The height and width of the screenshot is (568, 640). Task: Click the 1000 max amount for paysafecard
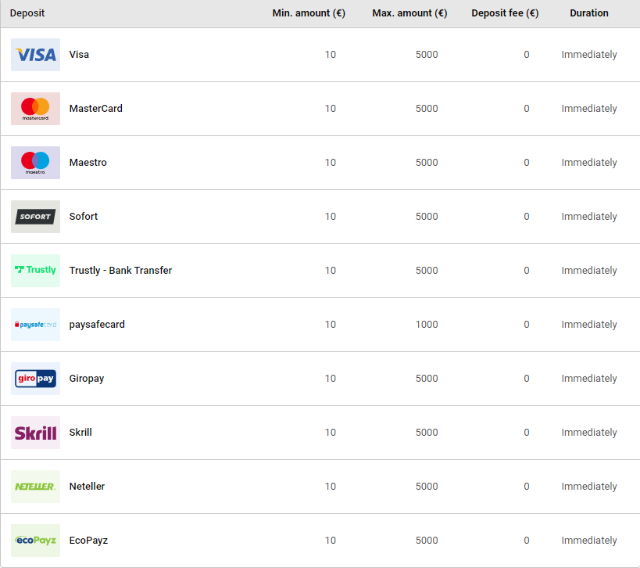click(x=427, y=325)
